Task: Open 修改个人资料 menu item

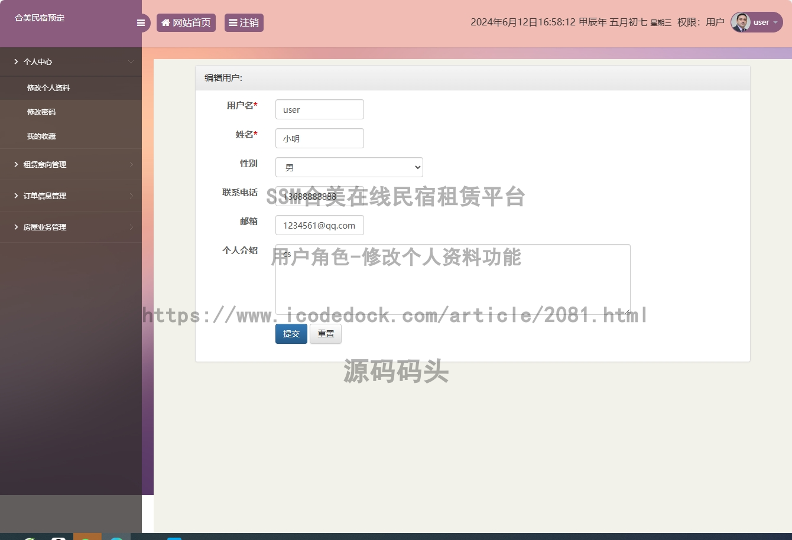Action: click(x=71, y=87)
